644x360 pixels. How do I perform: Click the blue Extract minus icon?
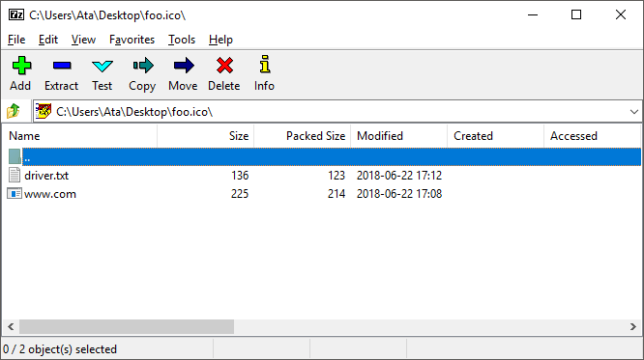[62, 66]
